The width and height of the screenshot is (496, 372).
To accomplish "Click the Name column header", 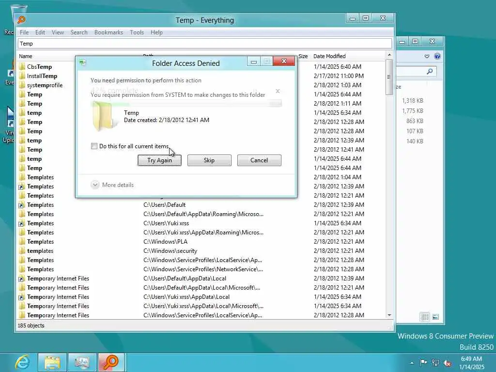I will [x=25, y=56].
